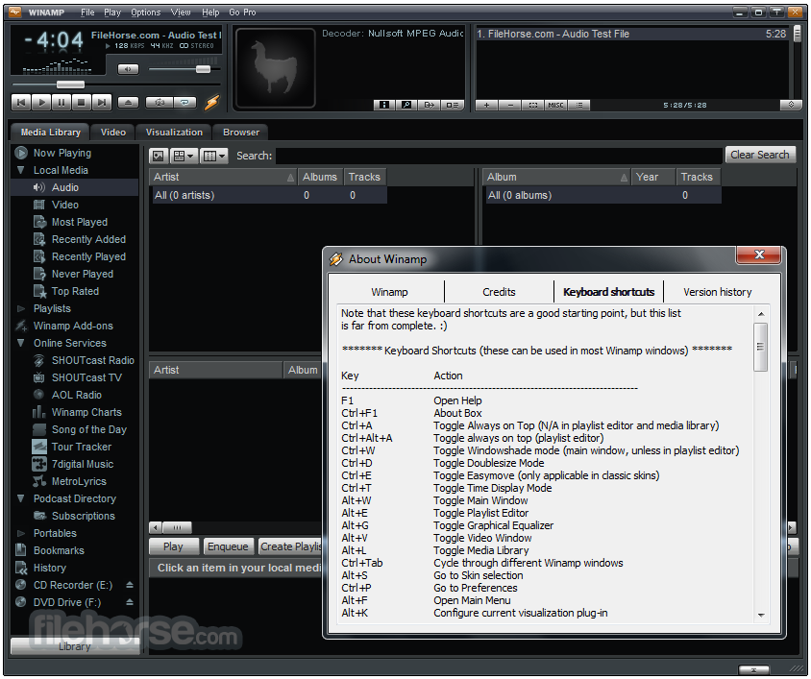Click the lightning bolt Pro icon
811x679 pixels.
pyautogui.click(x=212, y=102)
